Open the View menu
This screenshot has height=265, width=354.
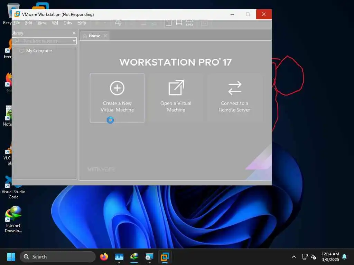click(x=42, y=23)
